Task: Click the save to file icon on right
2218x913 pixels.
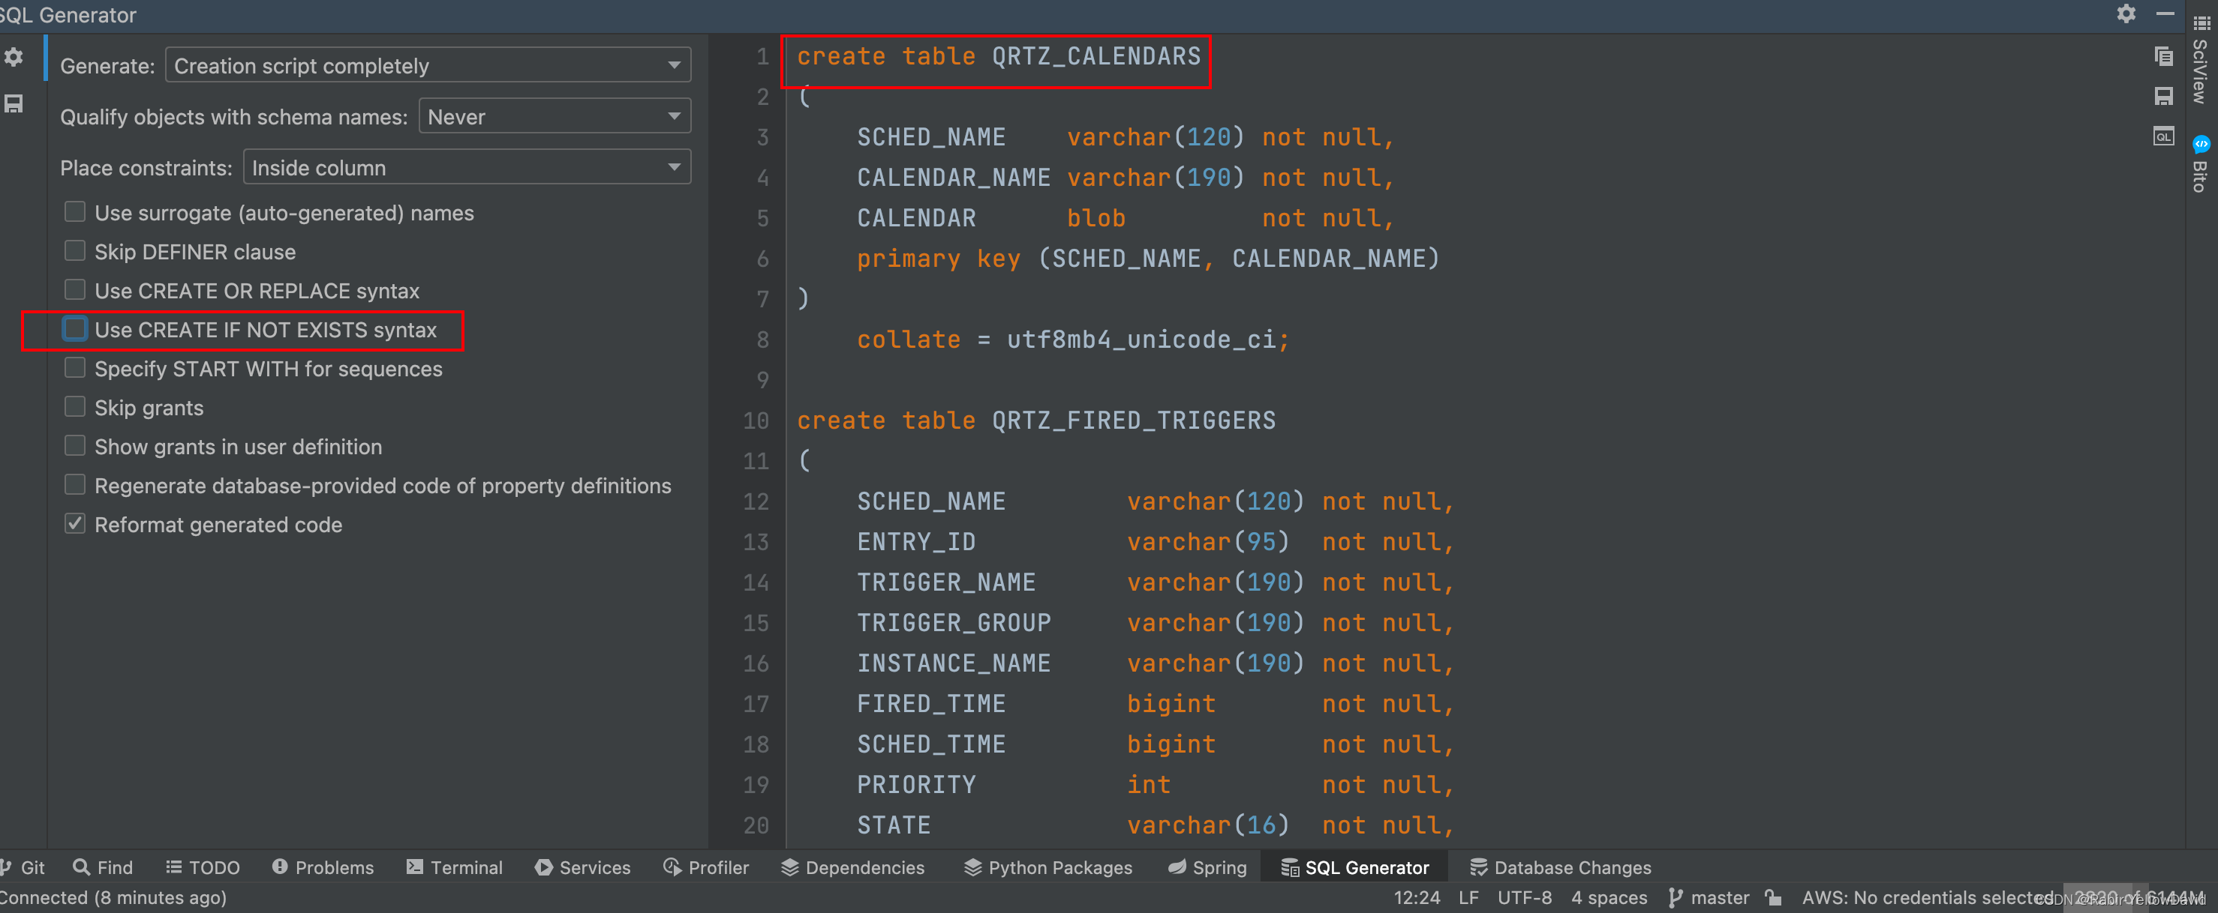Action: pyautogui.click(x=2163, y=97)
